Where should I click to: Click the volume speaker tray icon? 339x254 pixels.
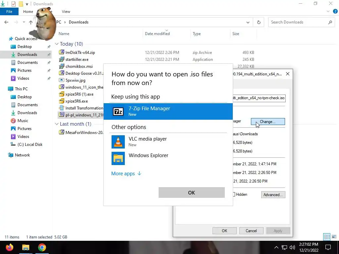pyautogui.click(x=292, y=247)
